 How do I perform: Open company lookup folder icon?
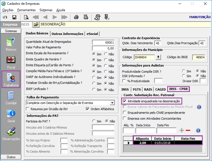[36, 24]
